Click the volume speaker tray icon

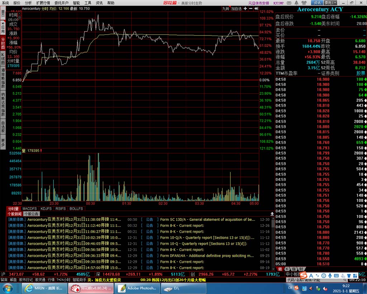coord(311,288)
